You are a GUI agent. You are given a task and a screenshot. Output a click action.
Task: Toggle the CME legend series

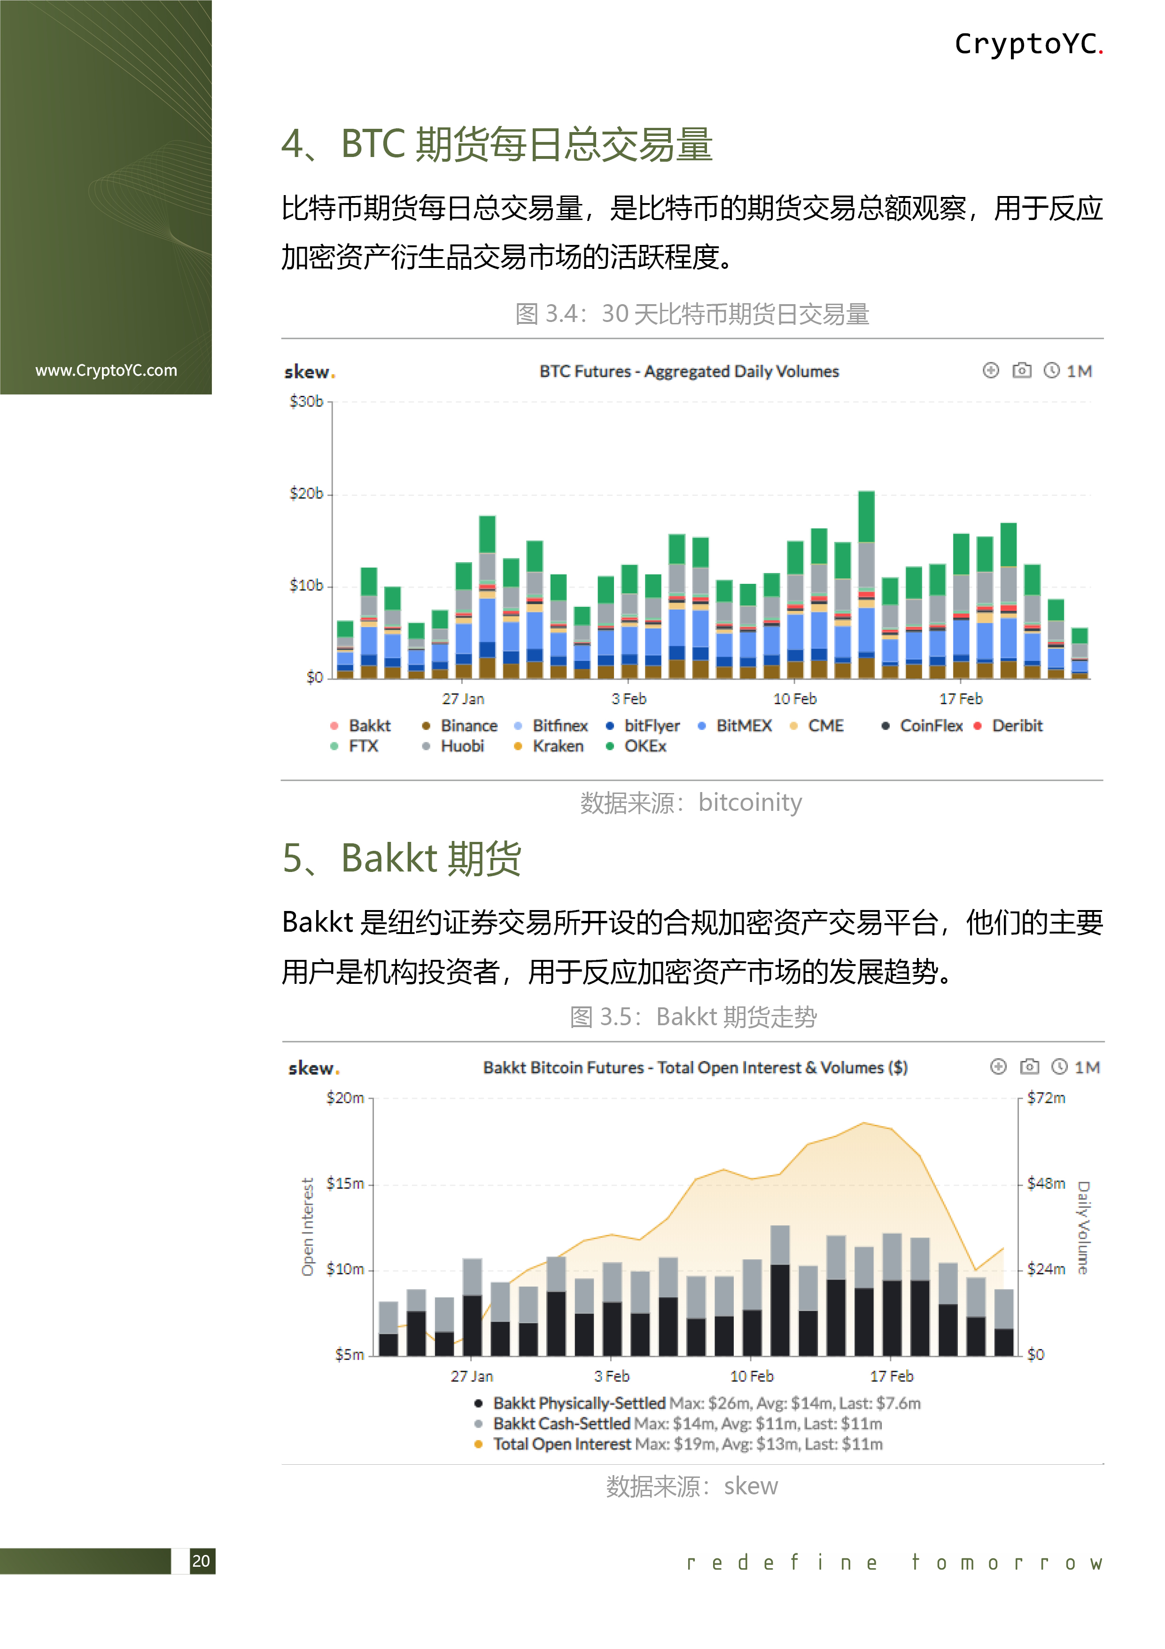(817, 725)
